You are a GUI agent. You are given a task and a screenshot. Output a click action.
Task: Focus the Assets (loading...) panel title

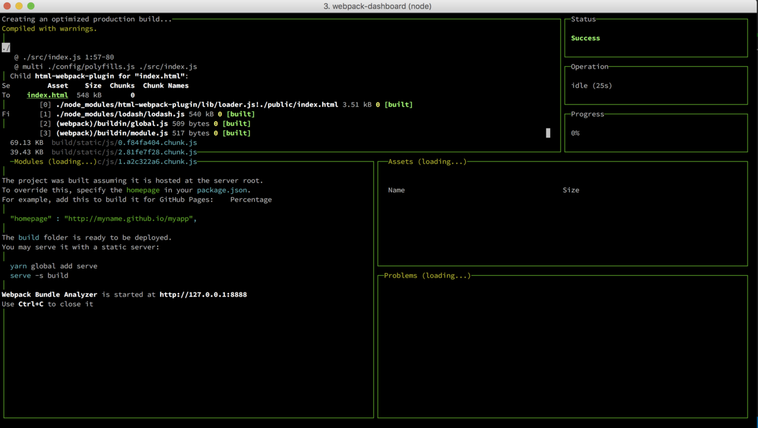click(427, 161)
